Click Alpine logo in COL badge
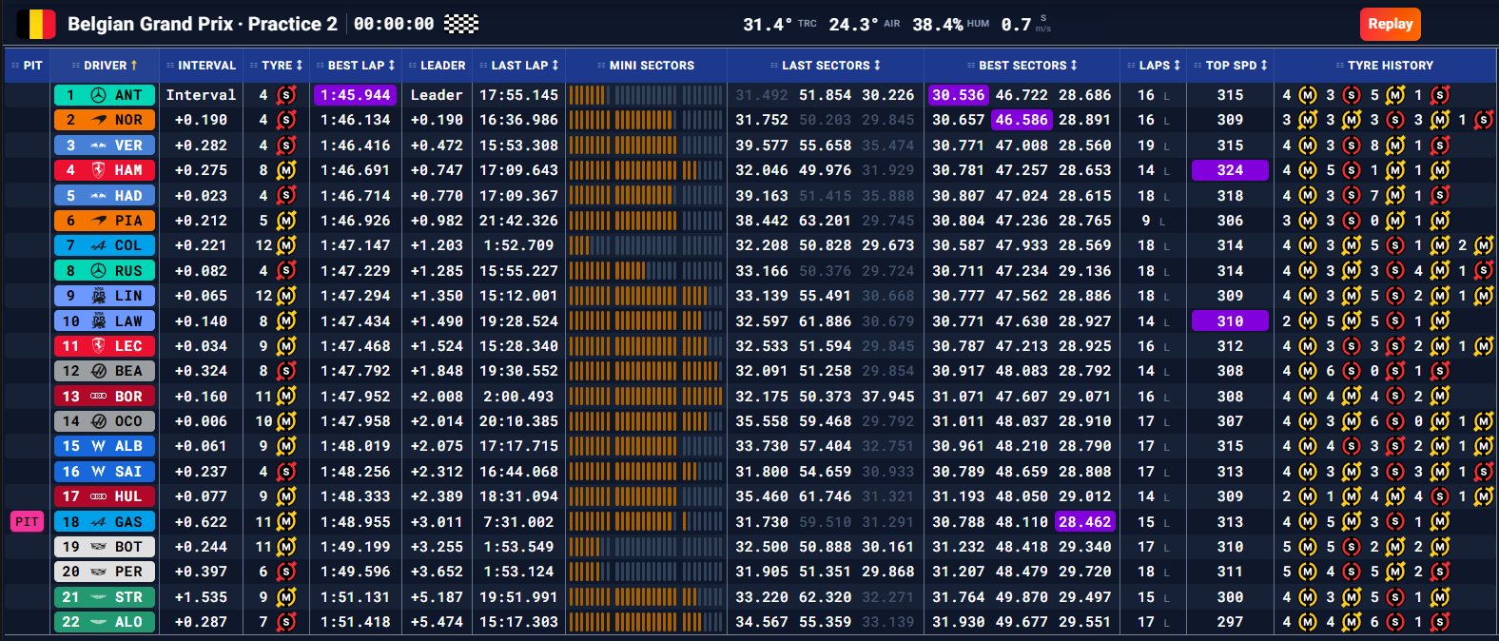Image resolution: width=1499 pixels, height=641 pixels. click(x=98, y=245)
